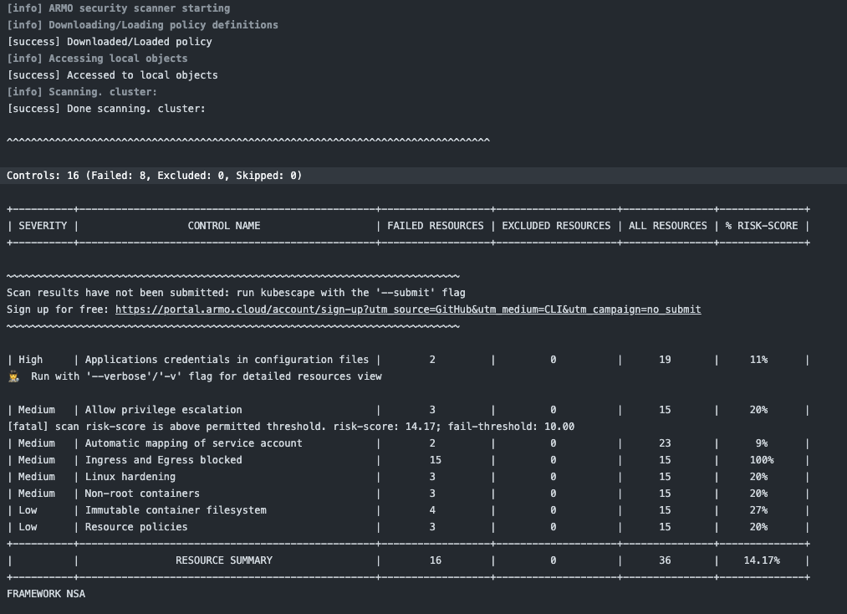Click '[success] Done scanning. cluster:' line

point(106,109)
